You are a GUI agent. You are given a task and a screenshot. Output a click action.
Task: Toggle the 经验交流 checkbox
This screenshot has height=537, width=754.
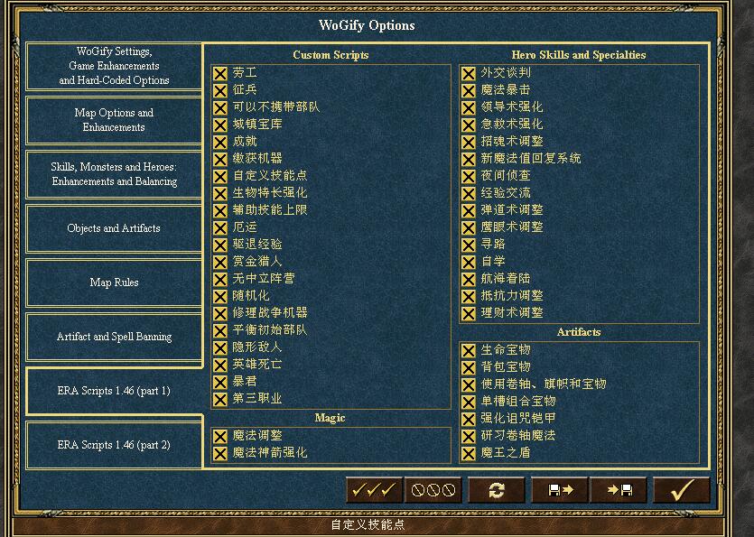click(x=469, y=194)
